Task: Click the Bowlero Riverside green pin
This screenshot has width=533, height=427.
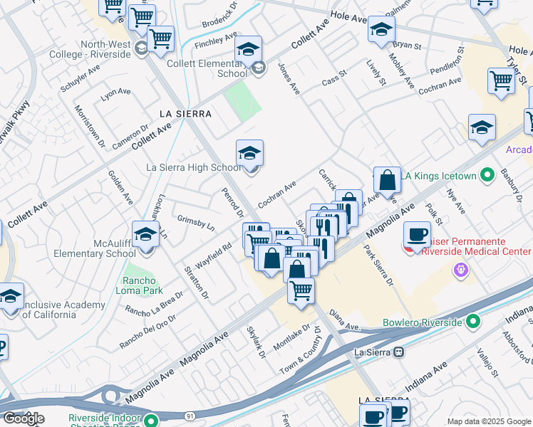Action: pyautogui.click(x=473, y=322)
